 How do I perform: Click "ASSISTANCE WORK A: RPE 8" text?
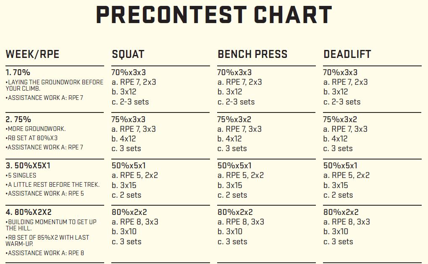pos(45,253)
